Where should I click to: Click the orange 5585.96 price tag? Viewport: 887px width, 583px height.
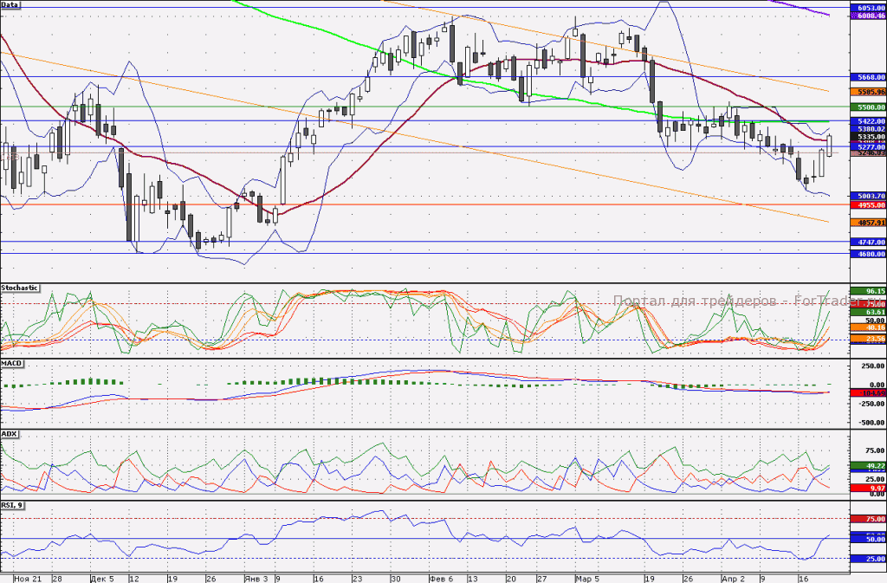[868, 92]
